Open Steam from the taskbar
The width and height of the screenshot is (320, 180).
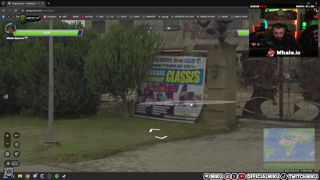pyautogui.click(x=64, y=176)
